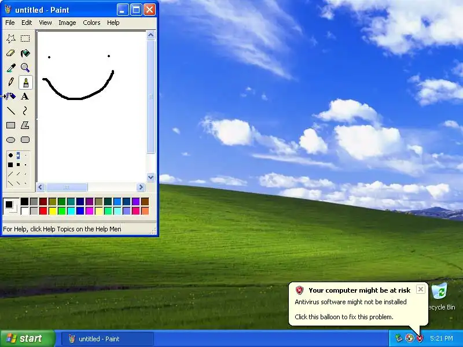This screenshot has height=347, width=463.
Task: Choose the large backslash brush shape
Action: coord(10,183)
